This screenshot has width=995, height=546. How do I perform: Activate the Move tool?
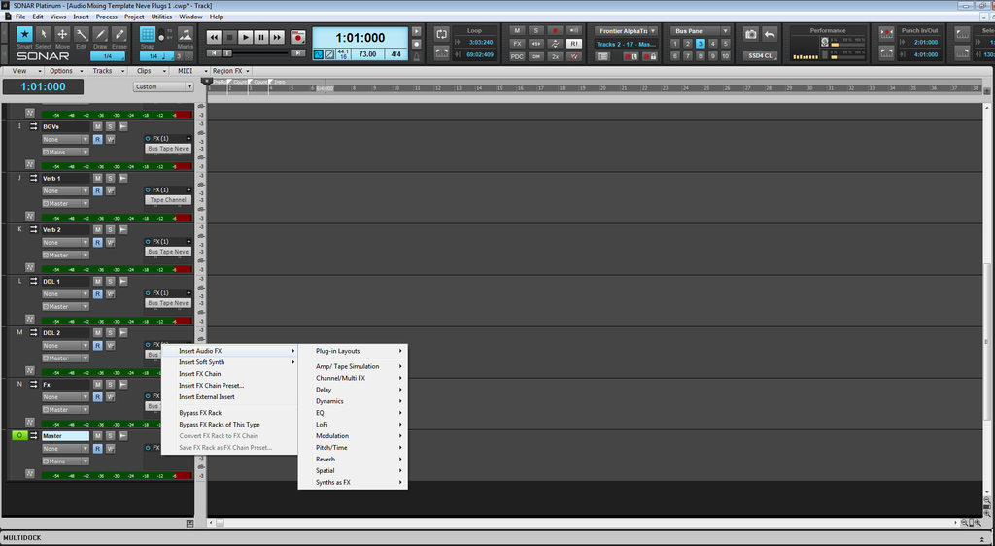tap(62, 37)
